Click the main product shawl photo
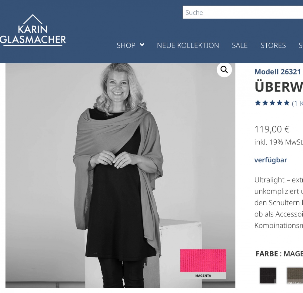Viewport: 303px width, 293px height. click(x=120, y=176)
